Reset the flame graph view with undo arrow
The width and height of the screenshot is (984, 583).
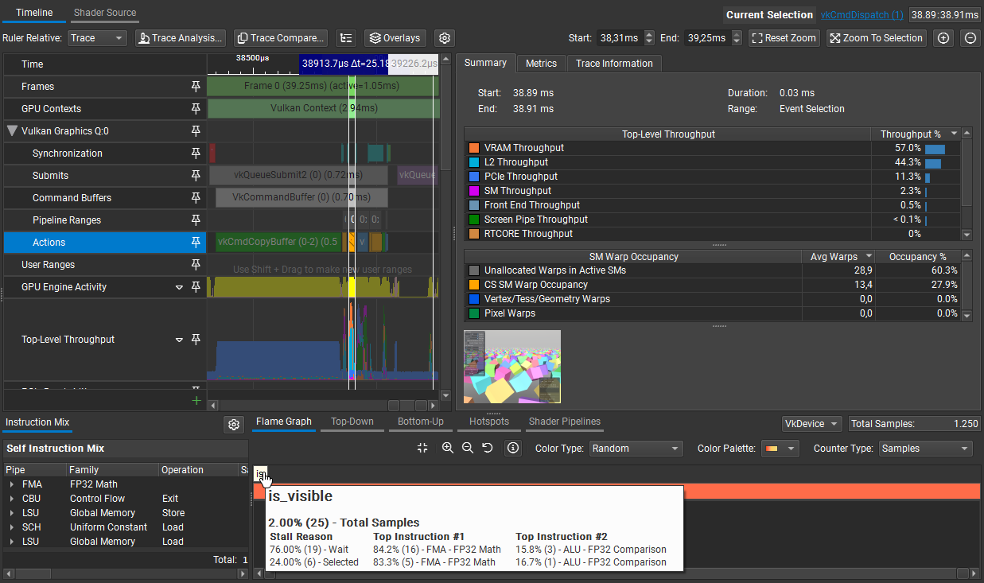tap(488, 448)
